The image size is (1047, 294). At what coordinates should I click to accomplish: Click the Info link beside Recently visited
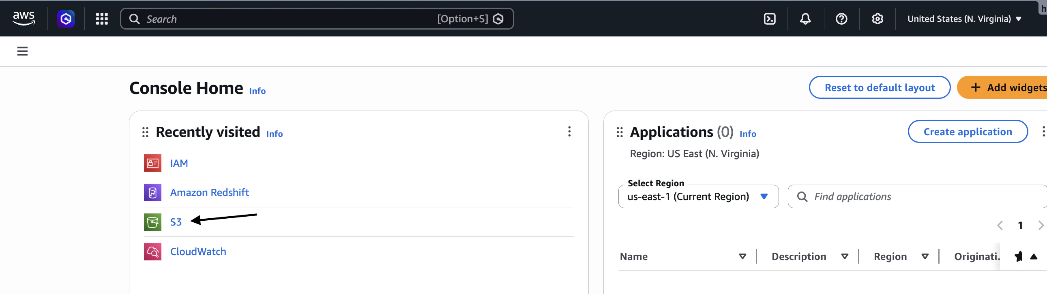[x=275, y=134]
